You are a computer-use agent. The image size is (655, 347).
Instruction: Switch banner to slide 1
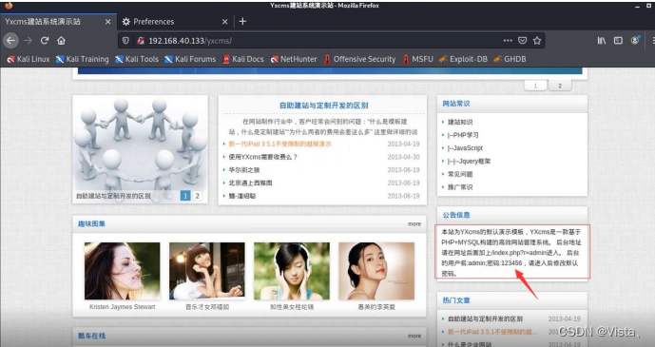click(x=535, y=86)
